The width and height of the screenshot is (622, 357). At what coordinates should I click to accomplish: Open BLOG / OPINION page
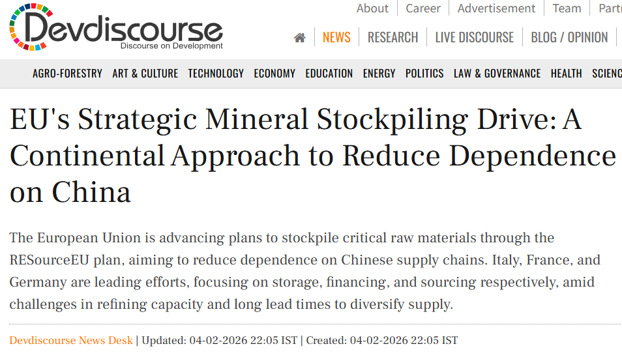(569, 38)
